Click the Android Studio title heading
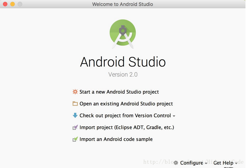Image resolution: width=247 pixels, height=168 pixels. coord(123,62)
